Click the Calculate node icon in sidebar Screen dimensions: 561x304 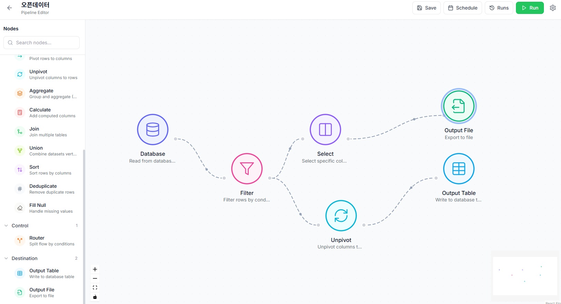point(20,112)
